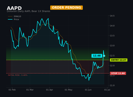Screen dimensions: 133x97
Task: Click the cyan Price line swatch in legend
Action: (x=10, y=19)
